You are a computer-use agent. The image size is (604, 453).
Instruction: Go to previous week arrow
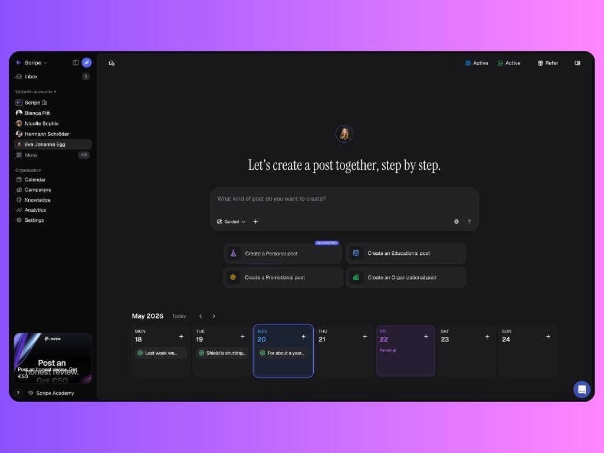point(201,316)
